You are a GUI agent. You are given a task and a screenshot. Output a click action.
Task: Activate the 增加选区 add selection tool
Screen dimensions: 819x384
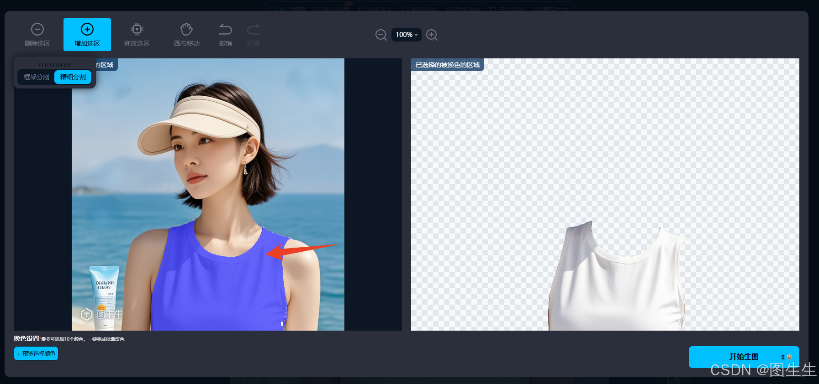[x=87, y=35]
